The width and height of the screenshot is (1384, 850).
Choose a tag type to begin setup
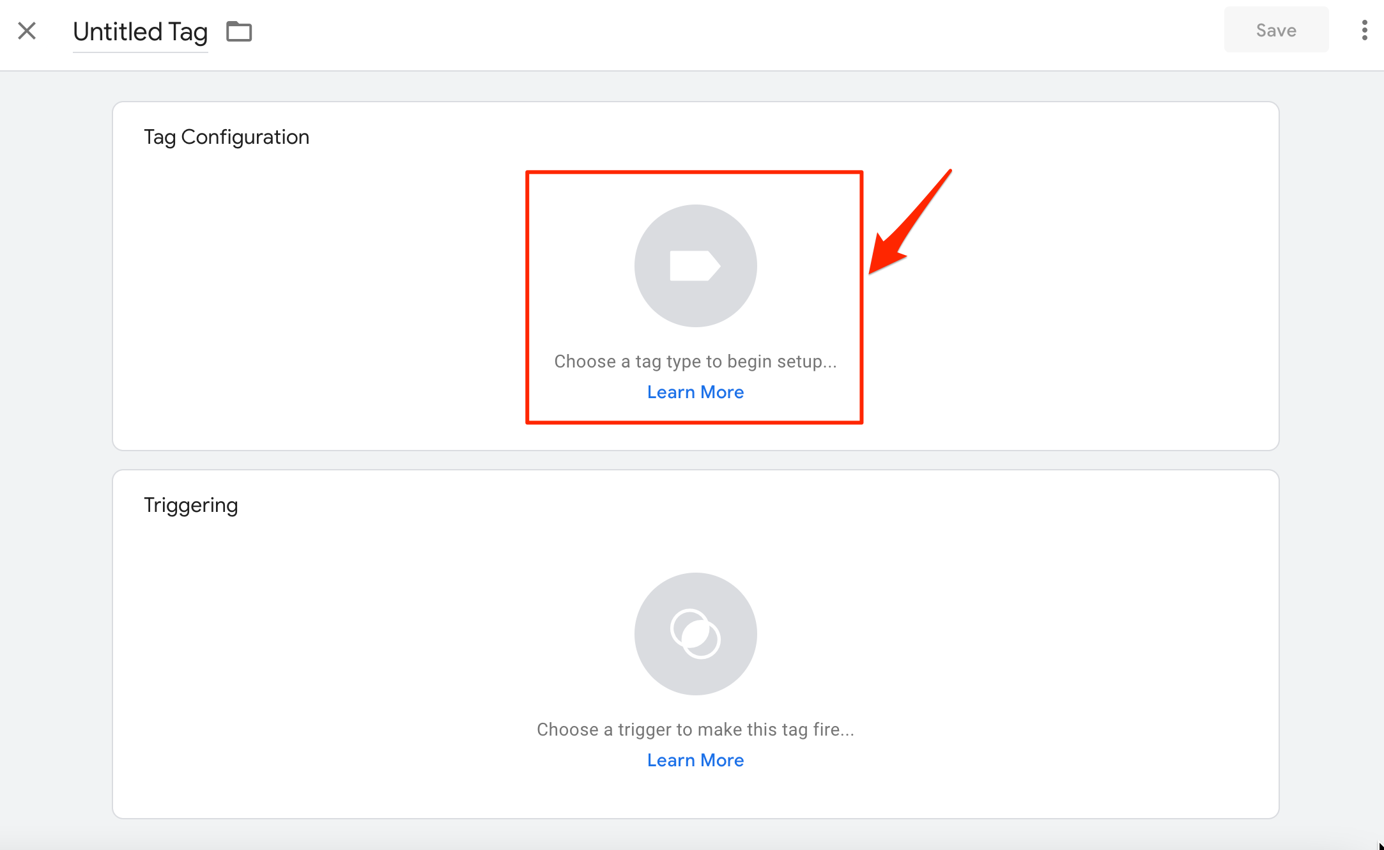(695, 361)
